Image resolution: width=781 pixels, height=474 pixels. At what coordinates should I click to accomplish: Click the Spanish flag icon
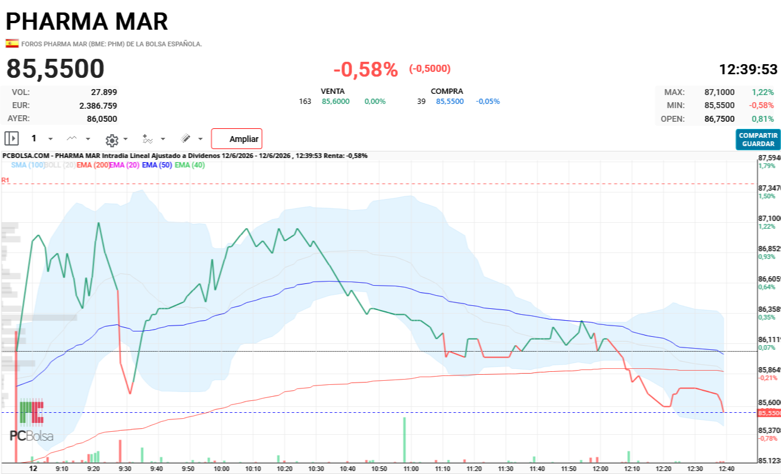(x=12, y=43)
